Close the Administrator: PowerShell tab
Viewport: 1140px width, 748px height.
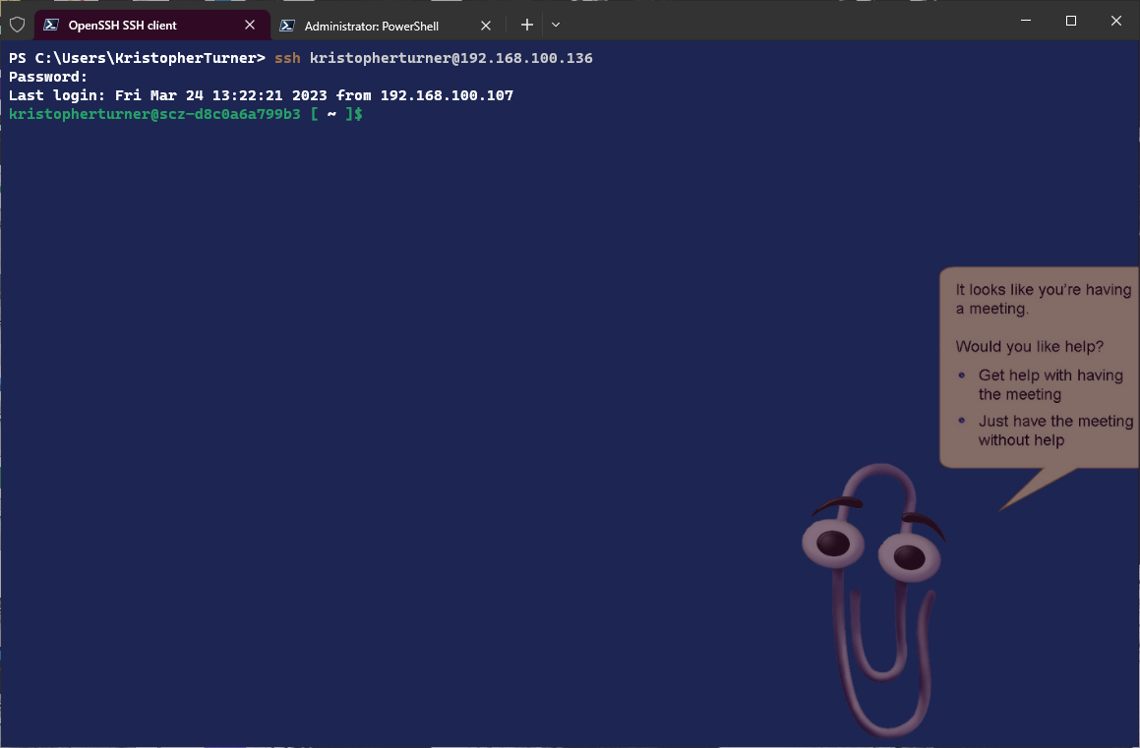[x=486, y=26]
